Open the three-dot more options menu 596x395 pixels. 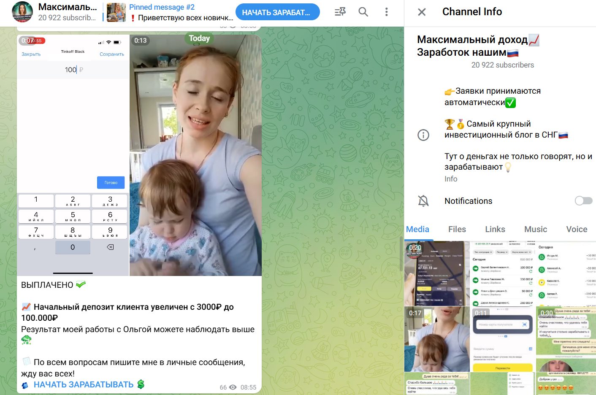tap(386, 12)
